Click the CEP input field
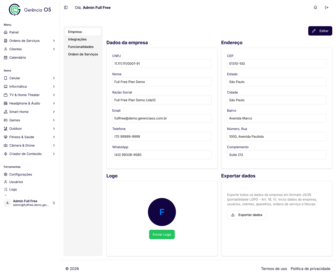The width and height of the screenshot is (336, 277). coord(277,64)
